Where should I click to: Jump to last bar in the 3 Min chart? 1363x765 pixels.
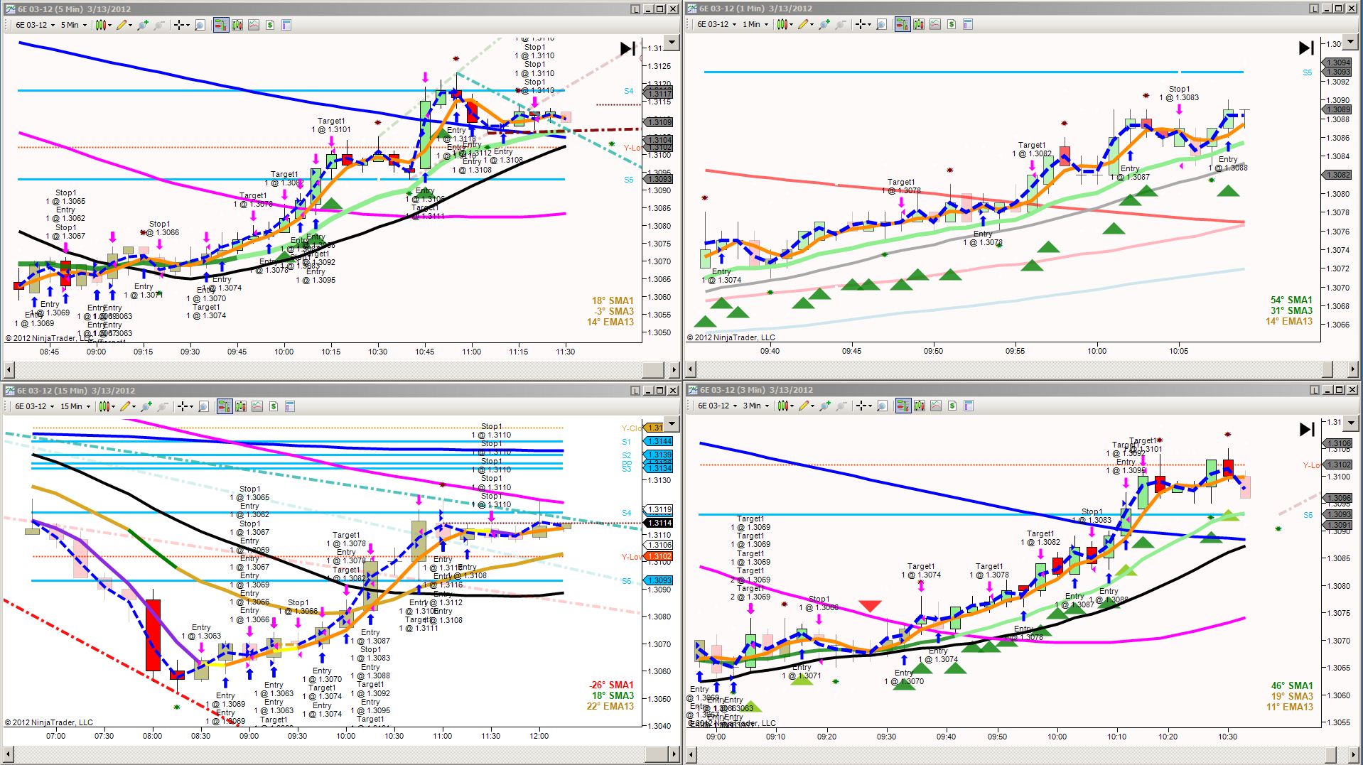pyautogui.click(x=1307, y=429)
